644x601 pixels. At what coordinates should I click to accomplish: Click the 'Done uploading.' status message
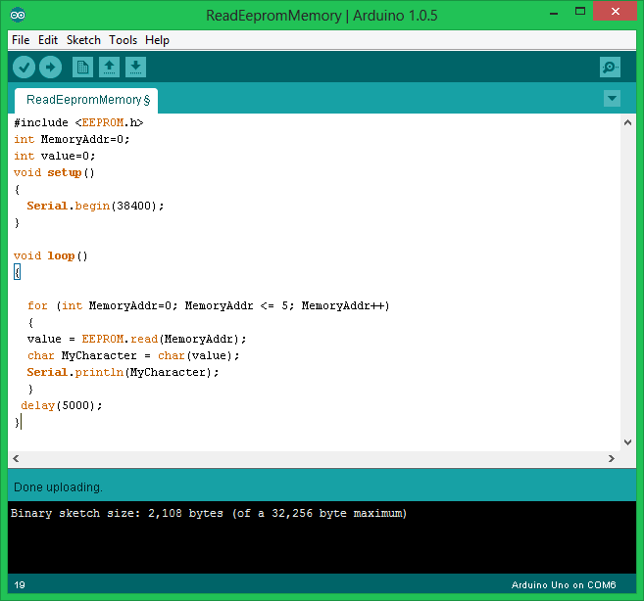pos(58,487)
